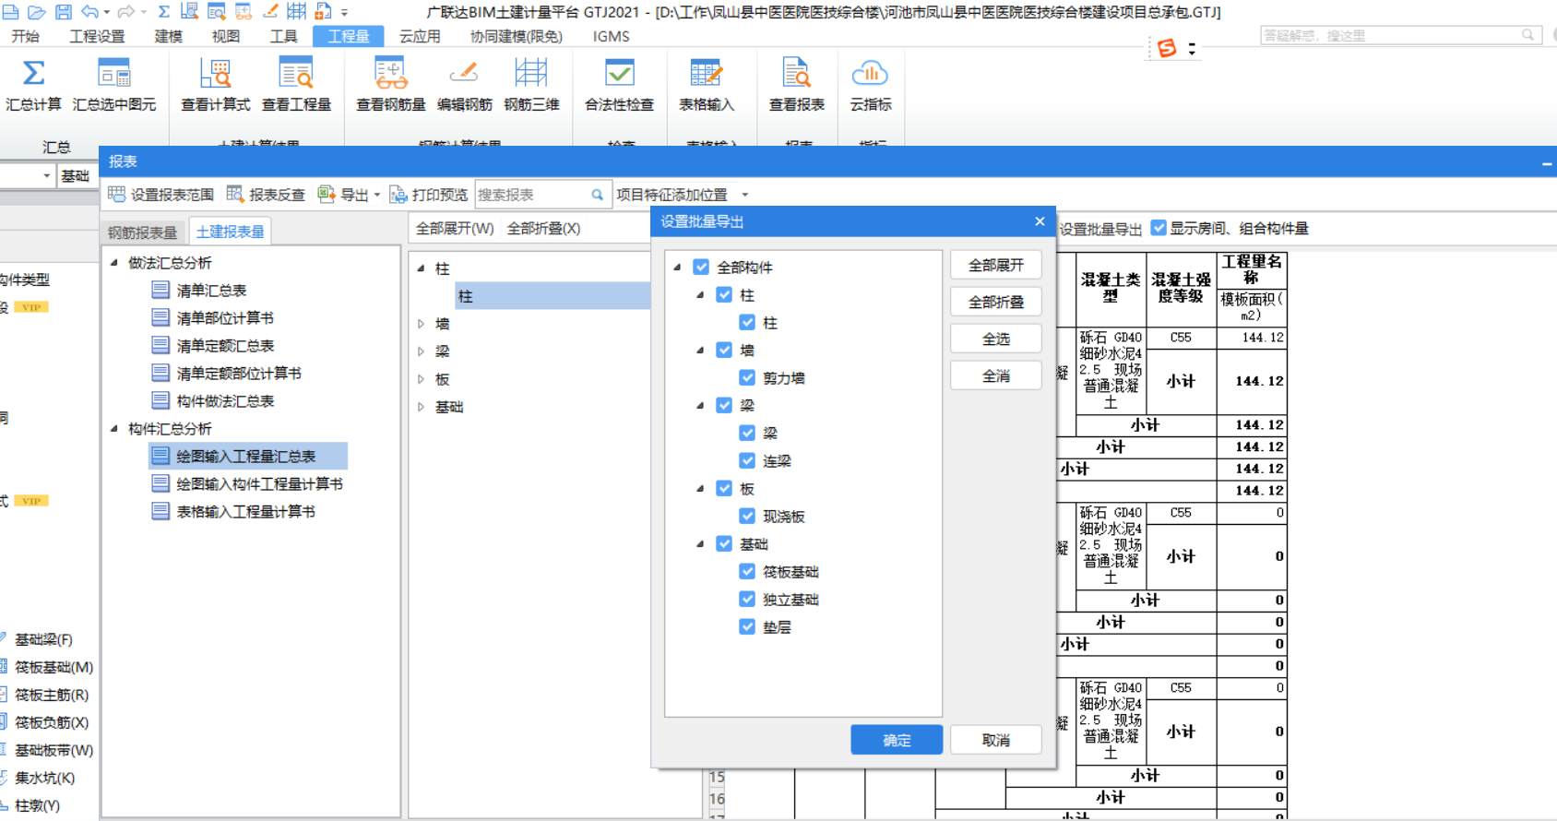The image size is (1557, 821).
Task: Click the 汇总计算 sigma icon
Action: [x=33, y=74]
